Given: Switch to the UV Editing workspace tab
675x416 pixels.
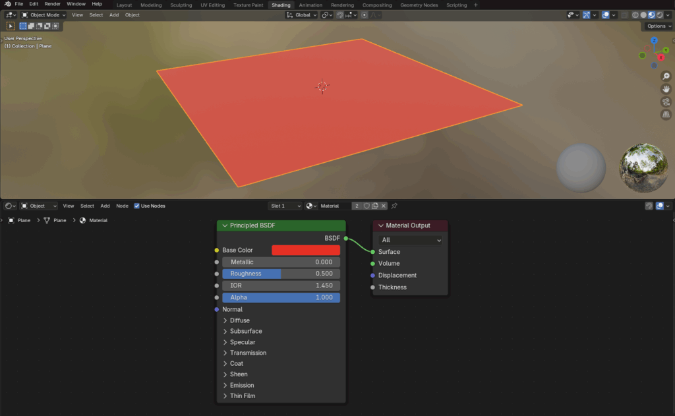Looking at the screenshot, I should (x=213, y=5).
